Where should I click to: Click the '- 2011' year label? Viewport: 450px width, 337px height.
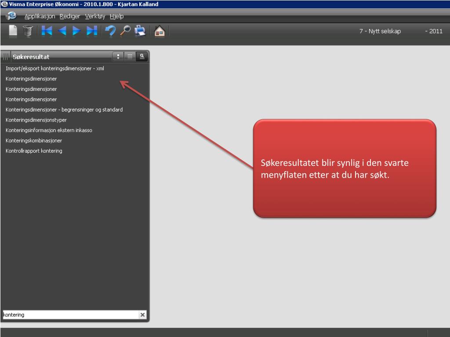click(434, 31)
